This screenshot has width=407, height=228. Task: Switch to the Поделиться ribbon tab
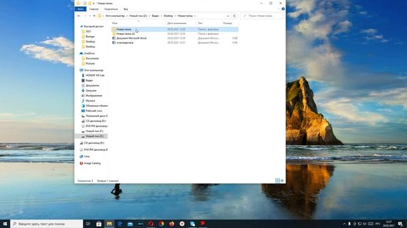coord(111,9)
